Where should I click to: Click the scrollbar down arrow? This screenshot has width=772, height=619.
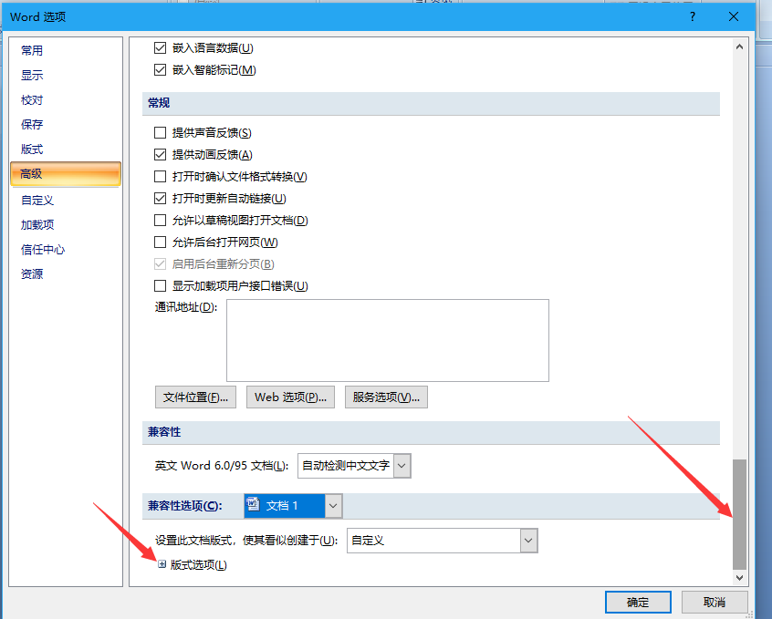tap(739, 577)
